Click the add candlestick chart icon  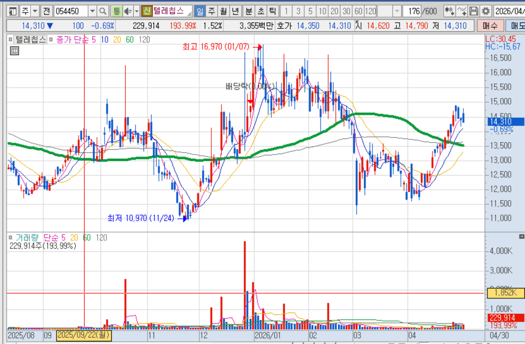[449, 11]
